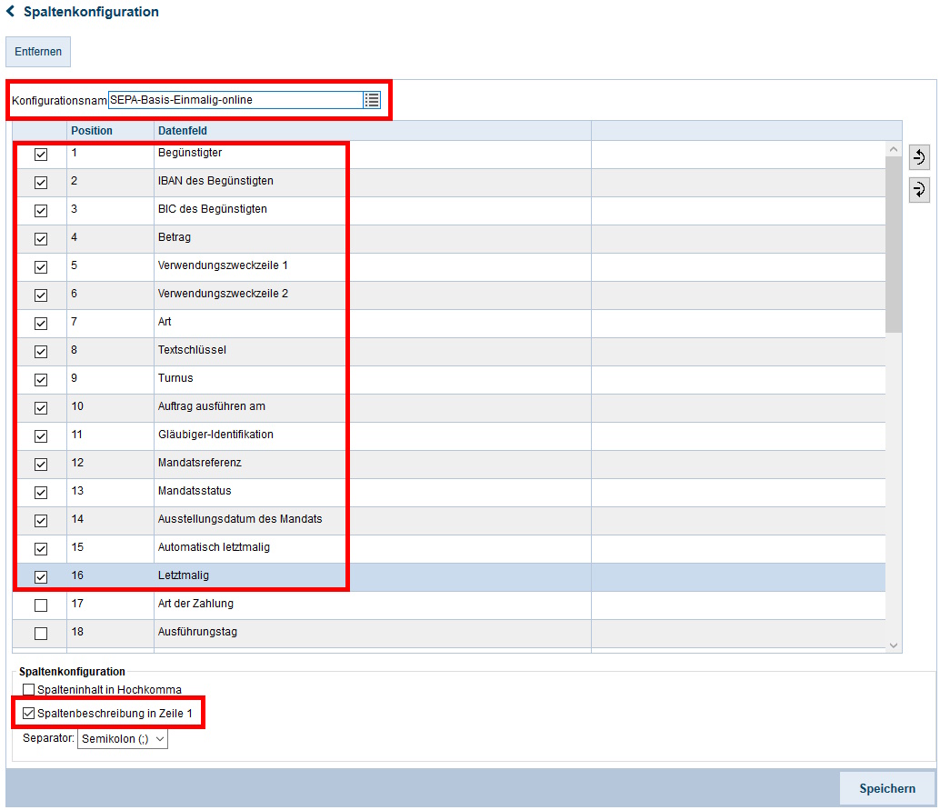Toggle checkbox for Verwendungszweckzeile 1
Viewport: 940px width, 810px height.
(41, 267)
